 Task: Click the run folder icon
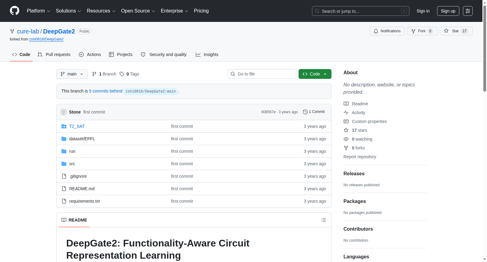coord(64,151)
